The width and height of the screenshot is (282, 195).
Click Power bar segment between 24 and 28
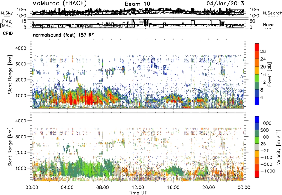[x=257, y=55]
